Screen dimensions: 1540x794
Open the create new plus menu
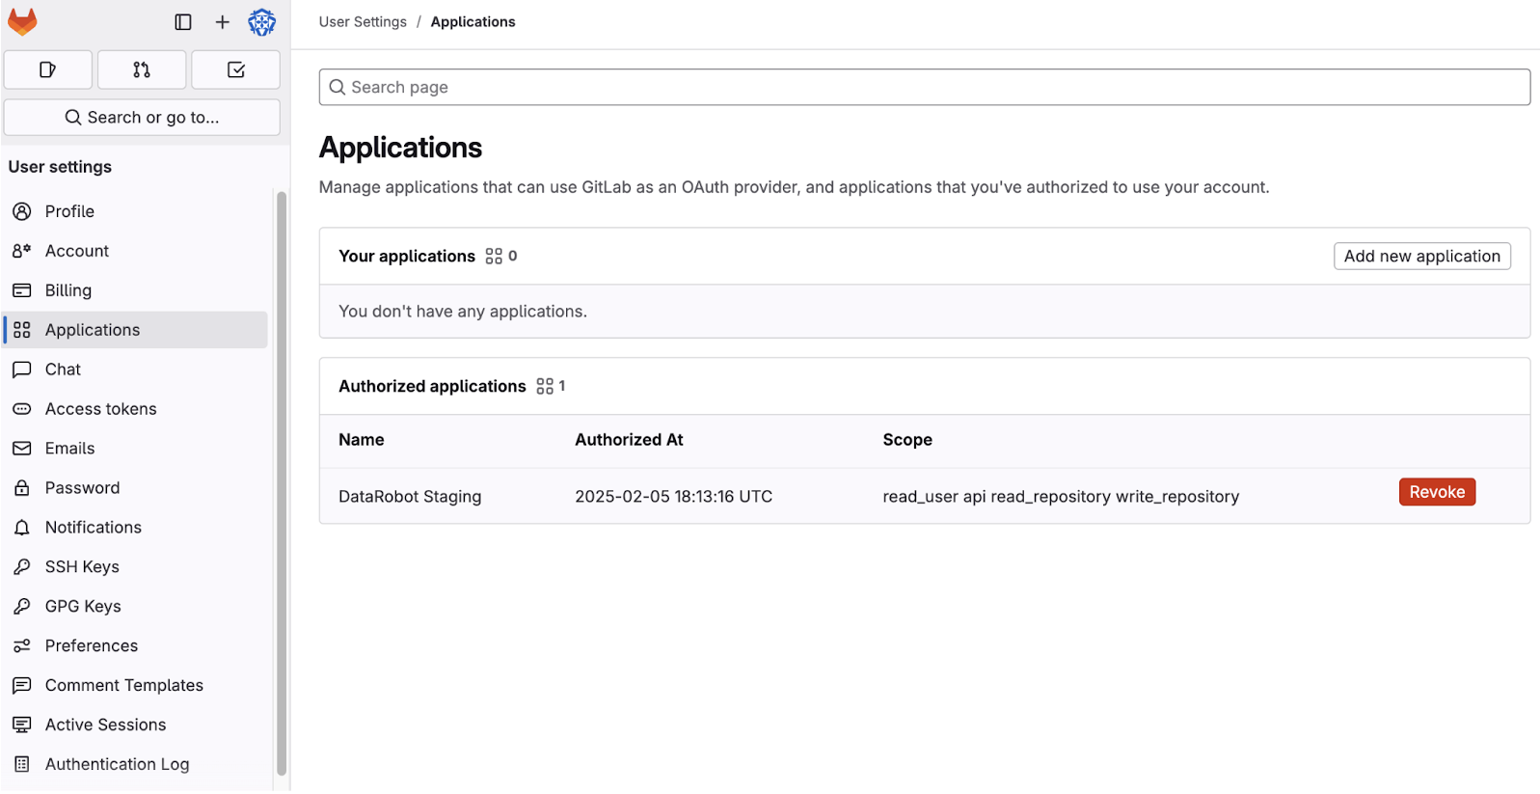(223, 21)
